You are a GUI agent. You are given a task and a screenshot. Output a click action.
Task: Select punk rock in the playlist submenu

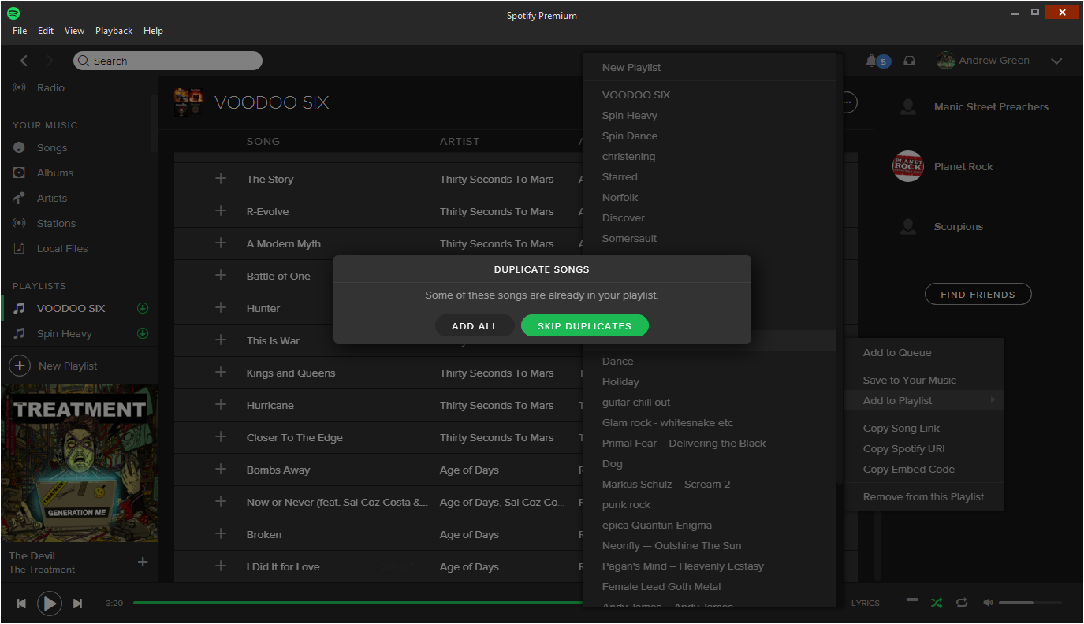[709, 505]
